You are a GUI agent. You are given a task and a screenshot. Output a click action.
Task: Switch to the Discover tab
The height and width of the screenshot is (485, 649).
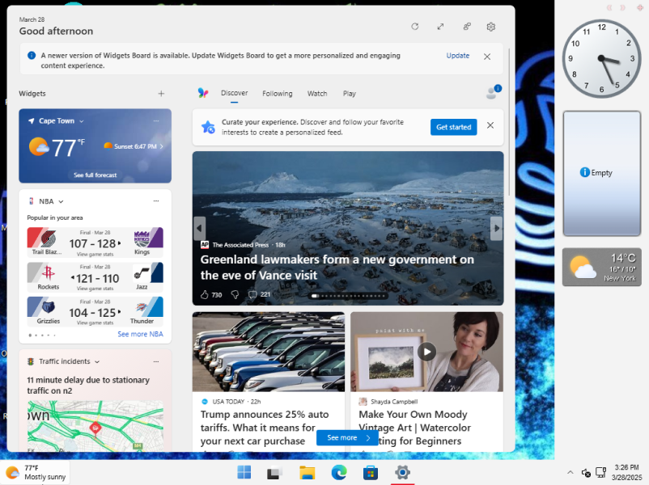234,93
